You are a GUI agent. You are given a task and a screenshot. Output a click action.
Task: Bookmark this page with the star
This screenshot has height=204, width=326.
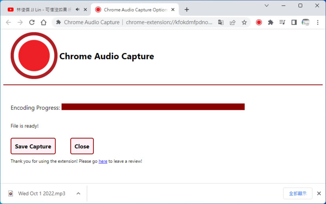coord(244,22)
